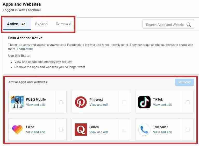This screenshot has width=199, height=146.
Task: Click the Remove button
Action: click(x=184, y=82)
